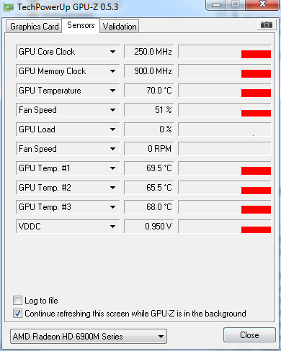
Task: Switch to the Validation tab
Action: (x=120, y=27)
